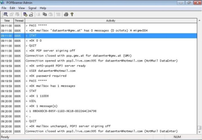202x140 pixels.
Task: Select row 'Connection opened with pop3.live.com:995'
Action: pyautogui.click(x=99, y=61)
